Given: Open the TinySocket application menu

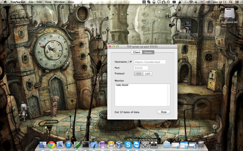Looking at the screenshot, I should [x=18, y=2].
